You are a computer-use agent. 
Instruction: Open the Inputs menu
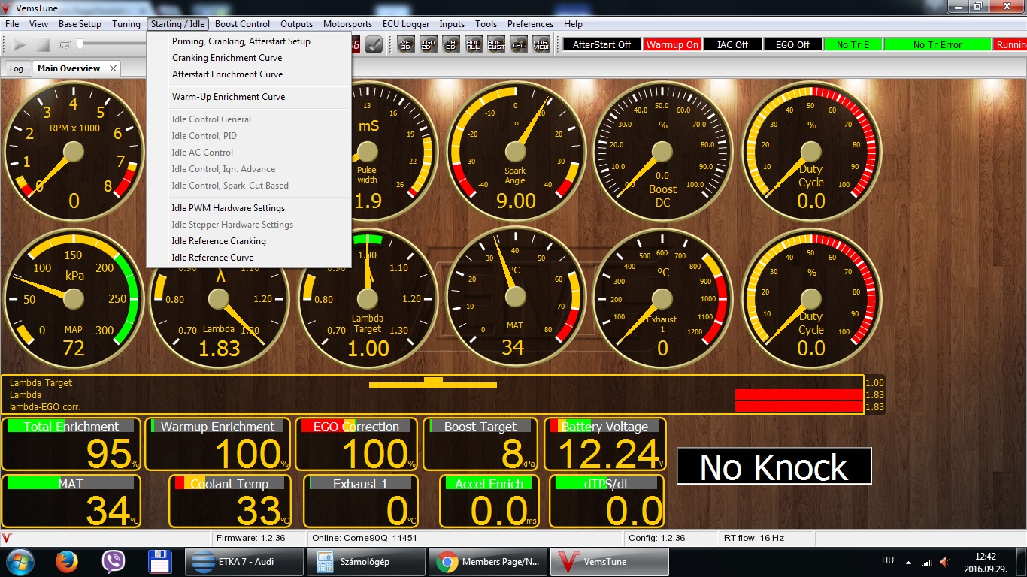click(452, 24)
